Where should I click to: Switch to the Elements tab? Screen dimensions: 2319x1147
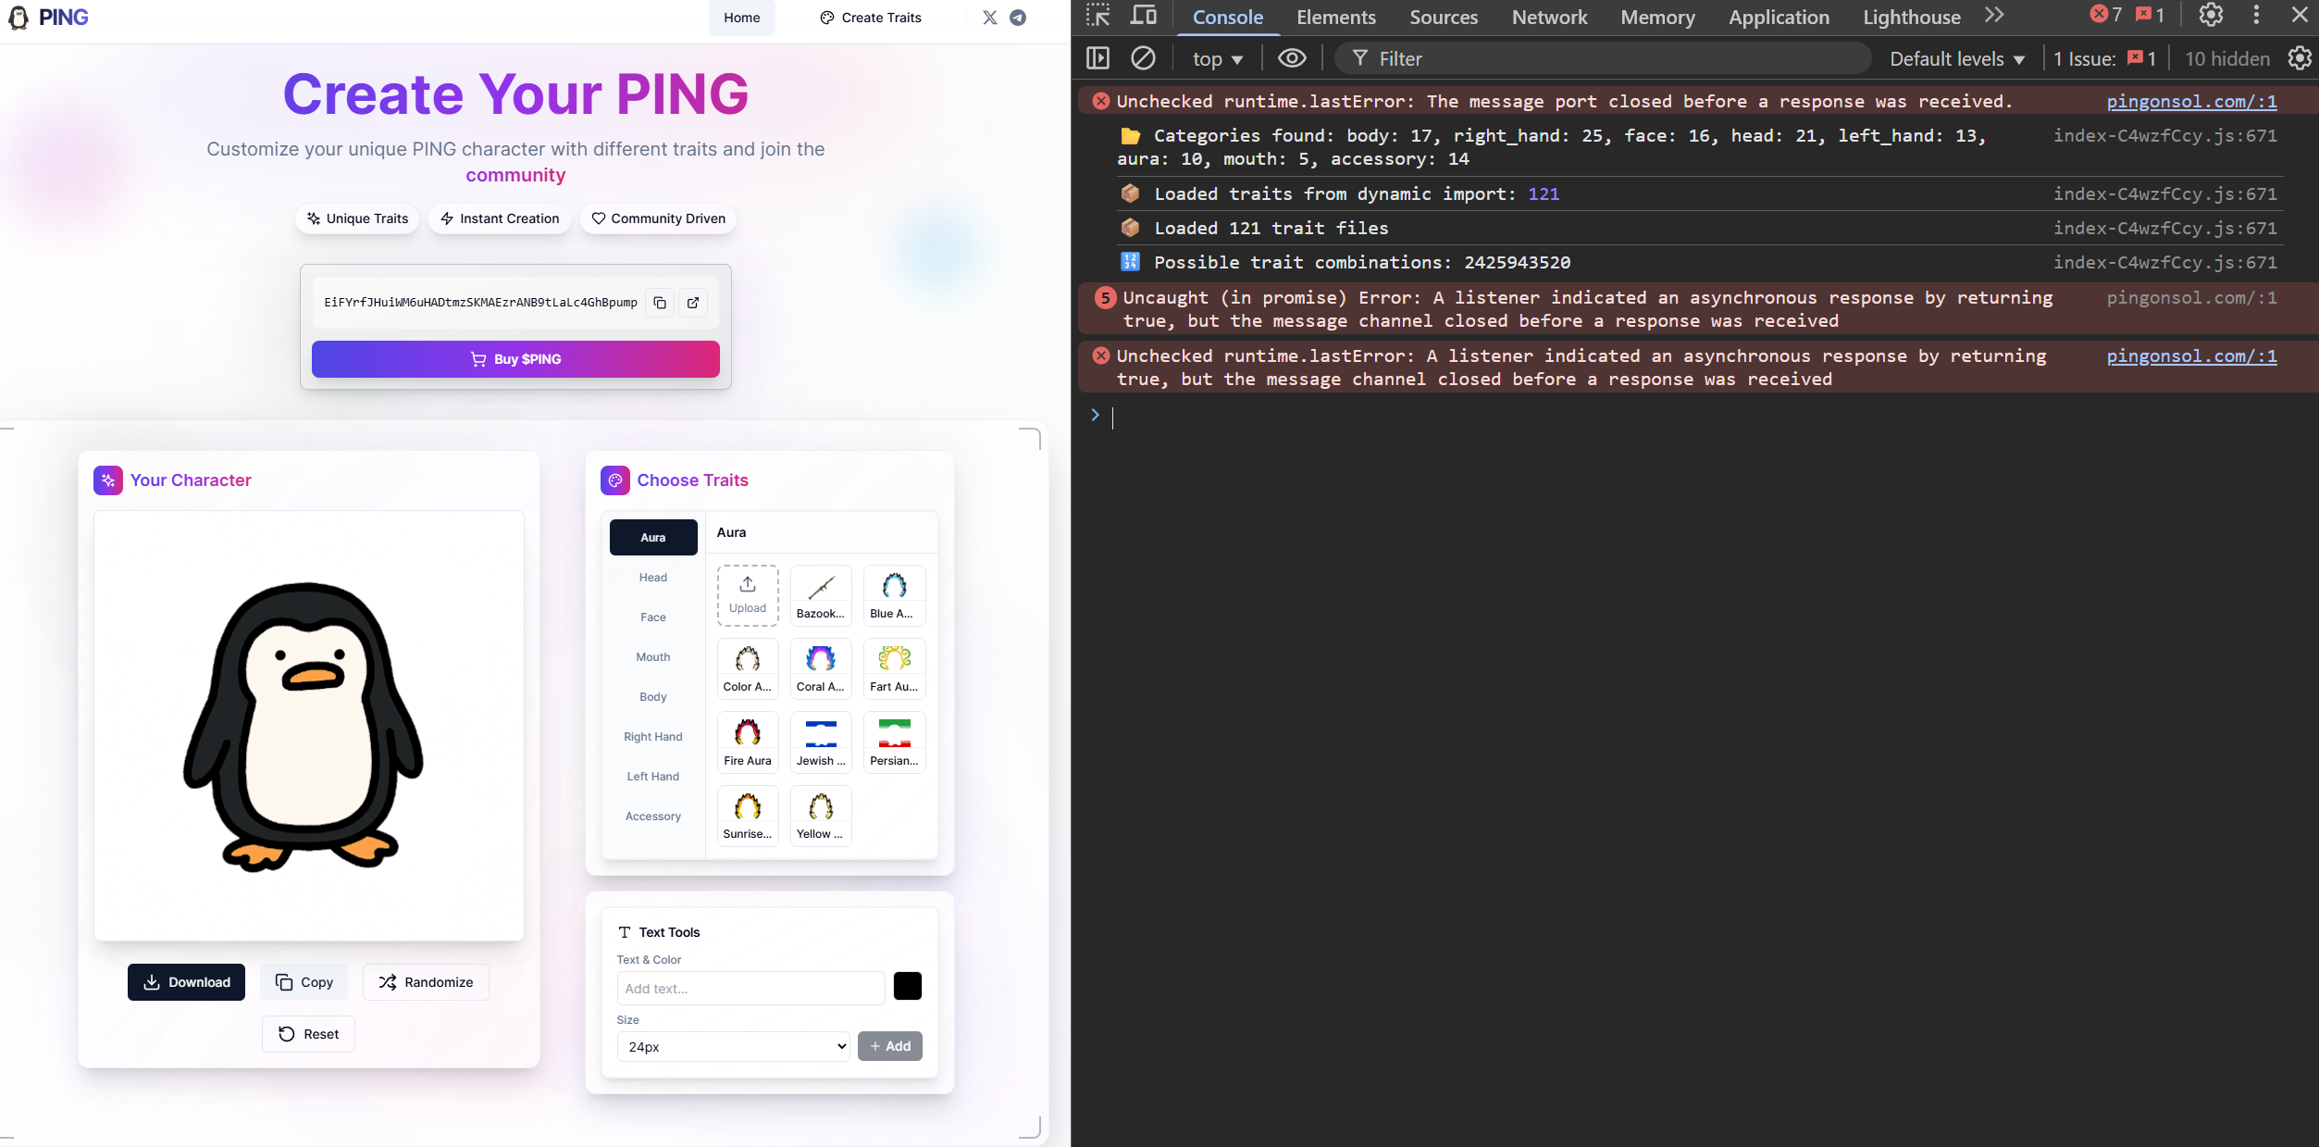pyautogui.click(x=1335, y=17)
